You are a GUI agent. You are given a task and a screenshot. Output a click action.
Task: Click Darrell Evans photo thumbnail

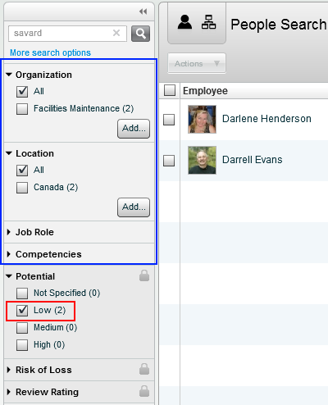pos(202,160)
